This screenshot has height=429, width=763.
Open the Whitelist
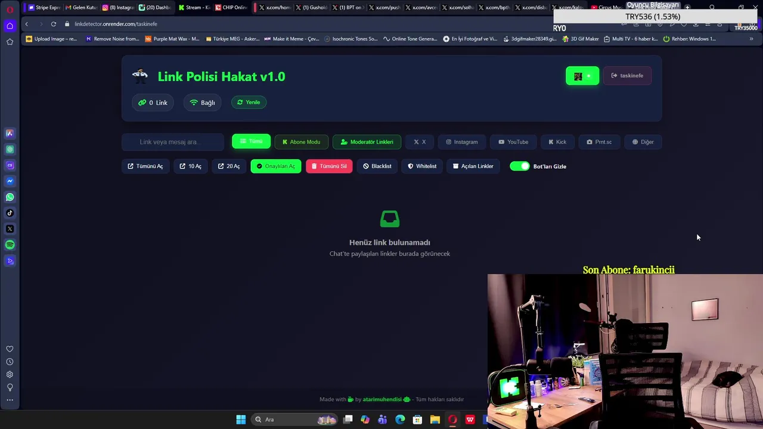point(422,166)
